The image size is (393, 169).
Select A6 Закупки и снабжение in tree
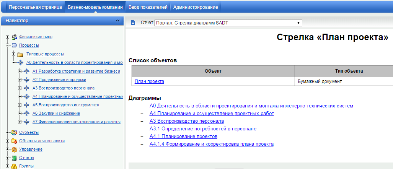[56, 113]
